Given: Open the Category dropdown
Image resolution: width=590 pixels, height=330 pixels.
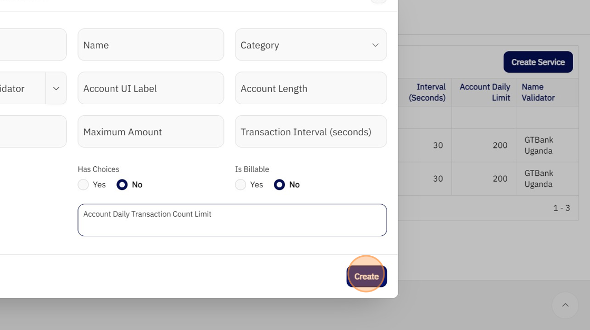Looking at the screenshot, I should (310, 45).
